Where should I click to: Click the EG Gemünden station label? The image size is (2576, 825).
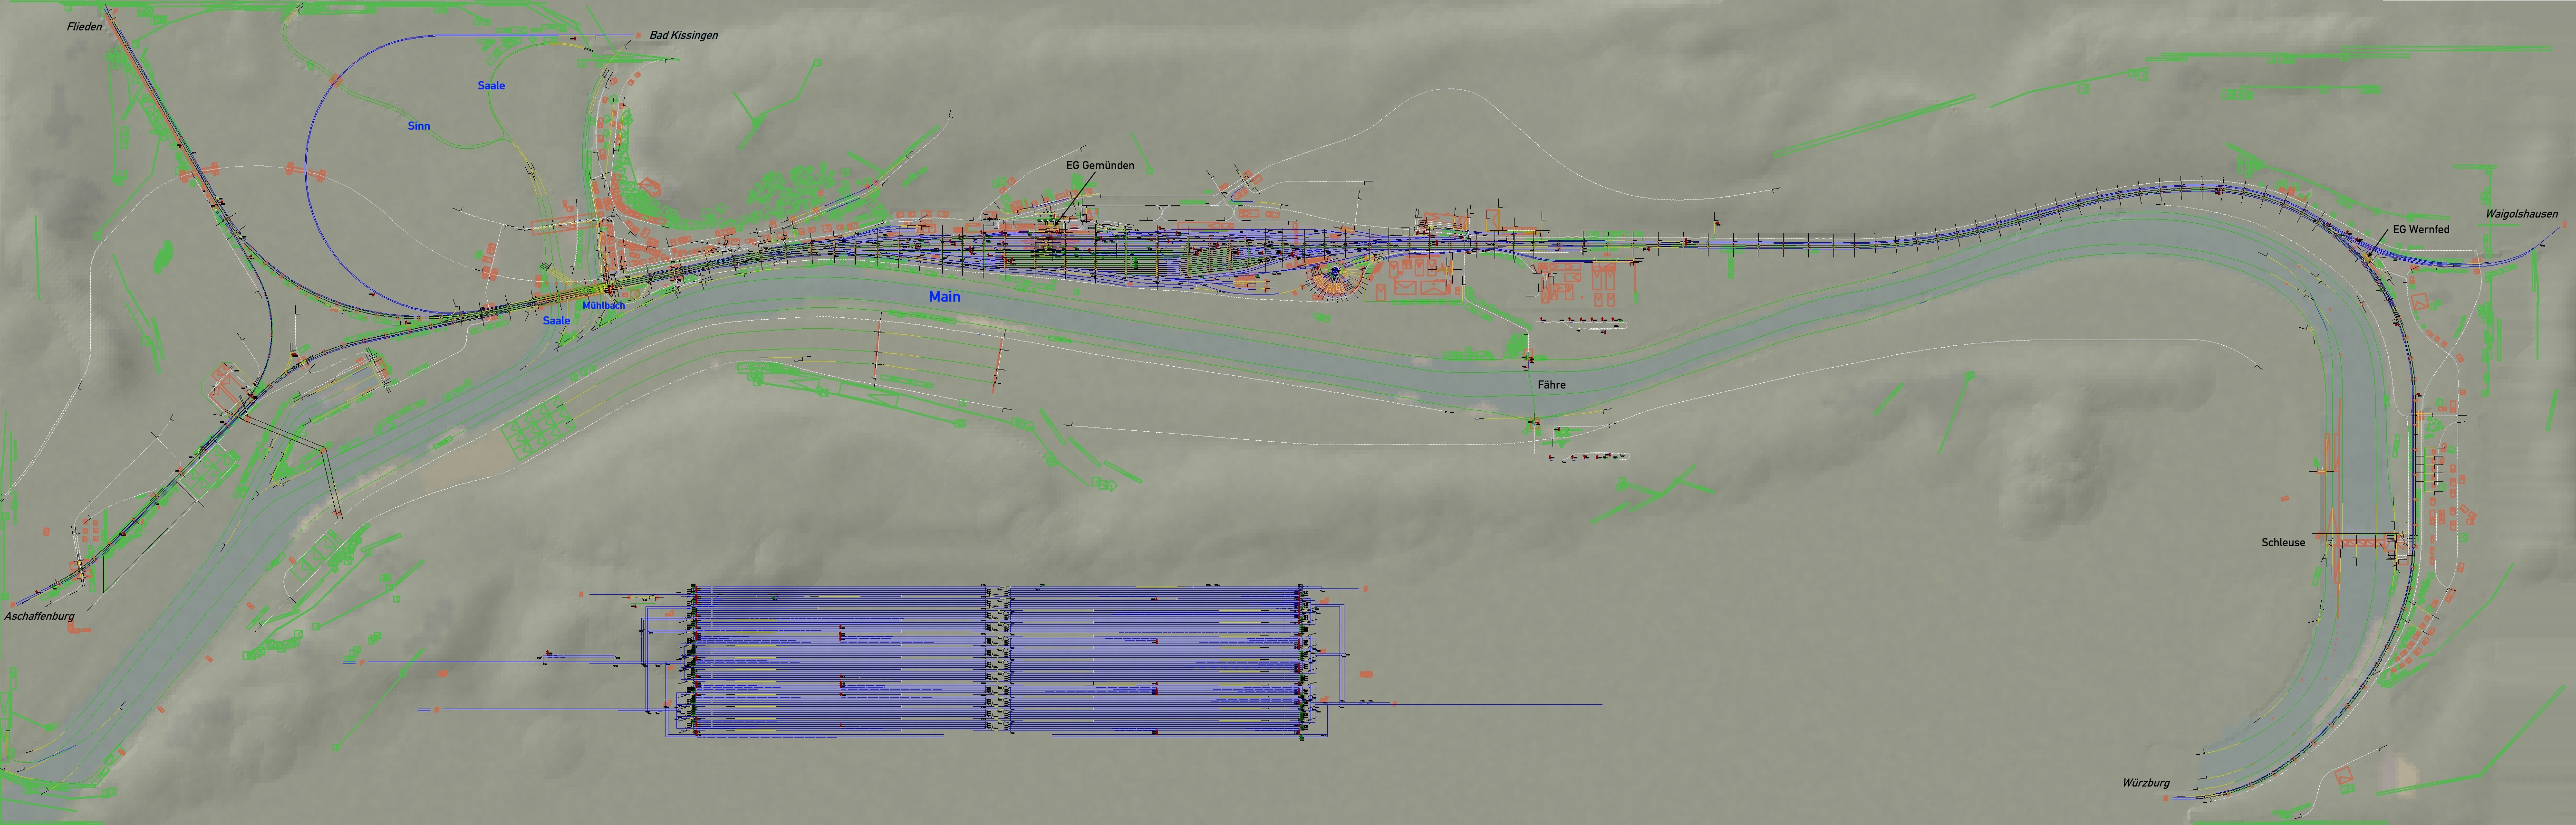tap(1100, 166)
